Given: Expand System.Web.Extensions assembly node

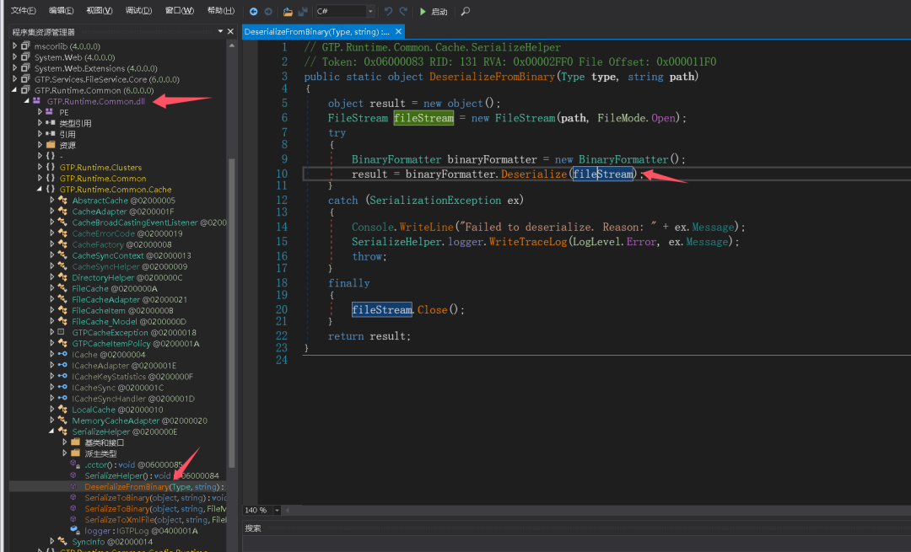Looking at the screenshot, I should [x=14, y=68].
